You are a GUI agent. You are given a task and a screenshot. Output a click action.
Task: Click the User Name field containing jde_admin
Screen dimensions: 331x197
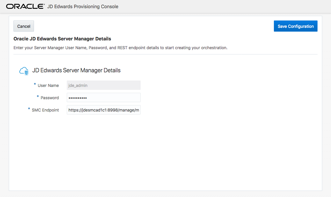[x=104, y=85]
